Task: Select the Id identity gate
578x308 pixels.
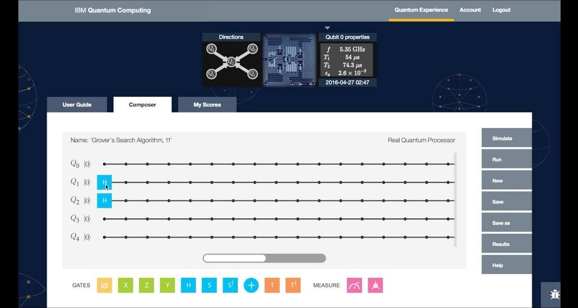Action: tap(104, 285)
